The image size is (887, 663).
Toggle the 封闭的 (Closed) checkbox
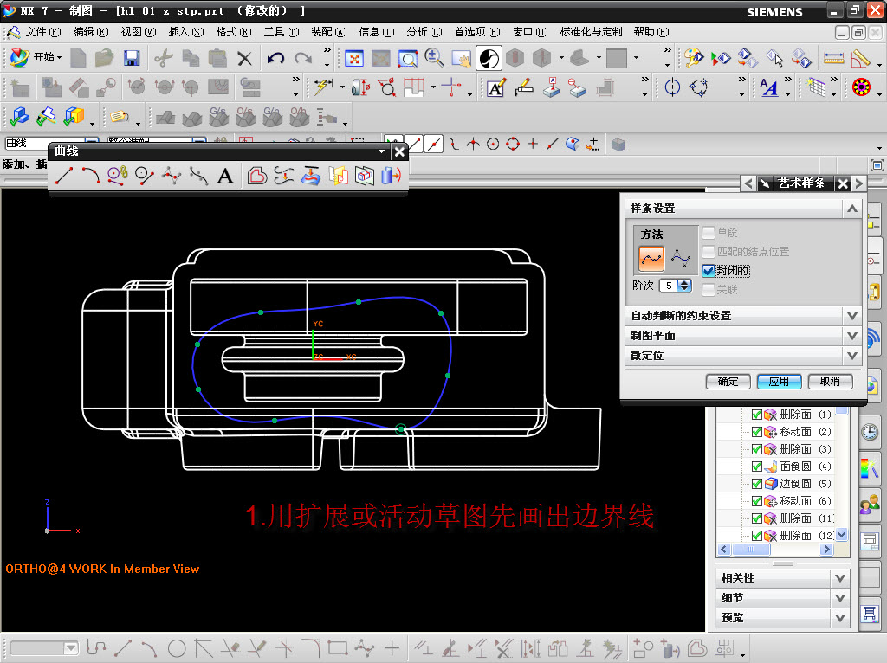(709, 271)
